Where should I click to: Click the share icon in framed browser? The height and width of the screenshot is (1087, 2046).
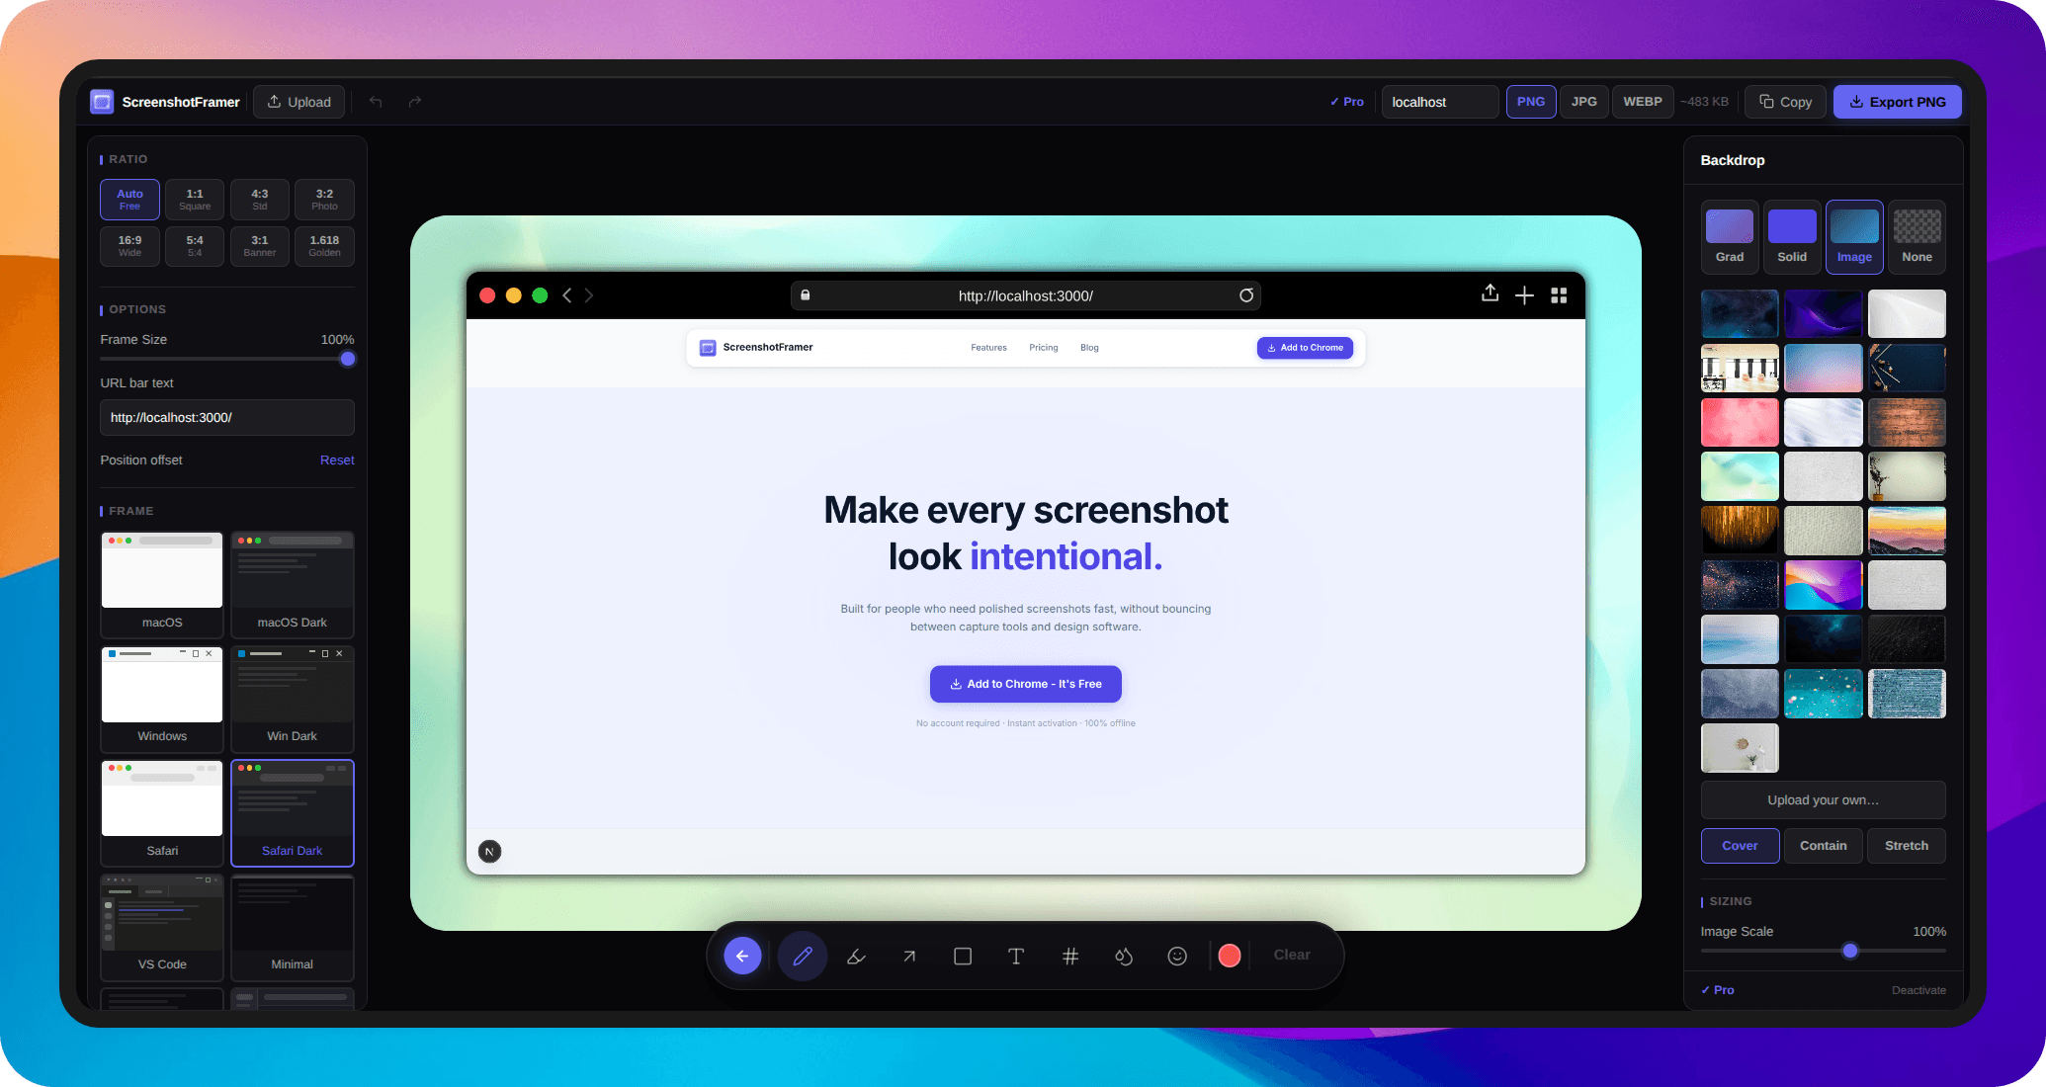click(x=1490, y=293)
